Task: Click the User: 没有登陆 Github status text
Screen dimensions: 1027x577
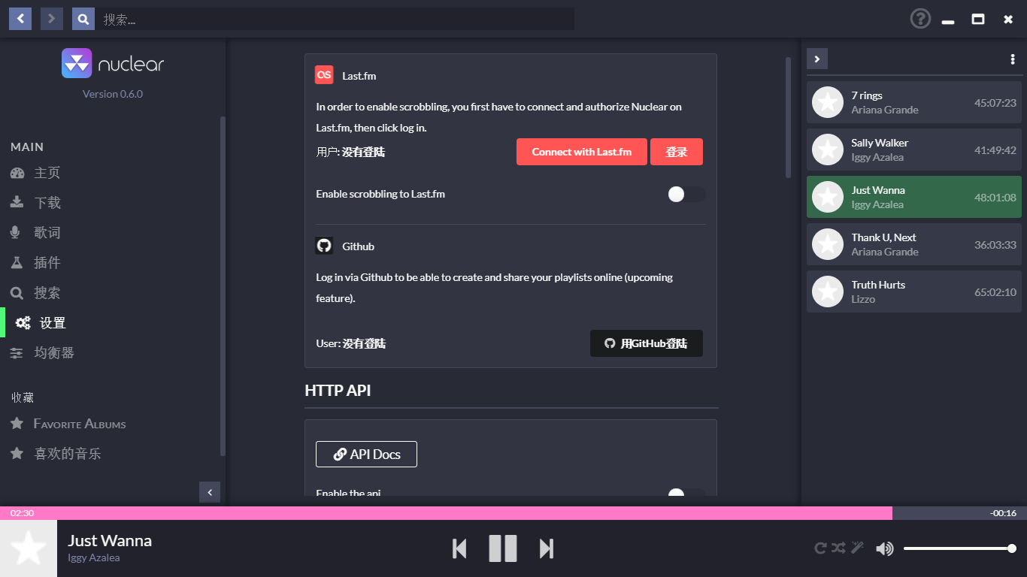Action: pos(351,343)
